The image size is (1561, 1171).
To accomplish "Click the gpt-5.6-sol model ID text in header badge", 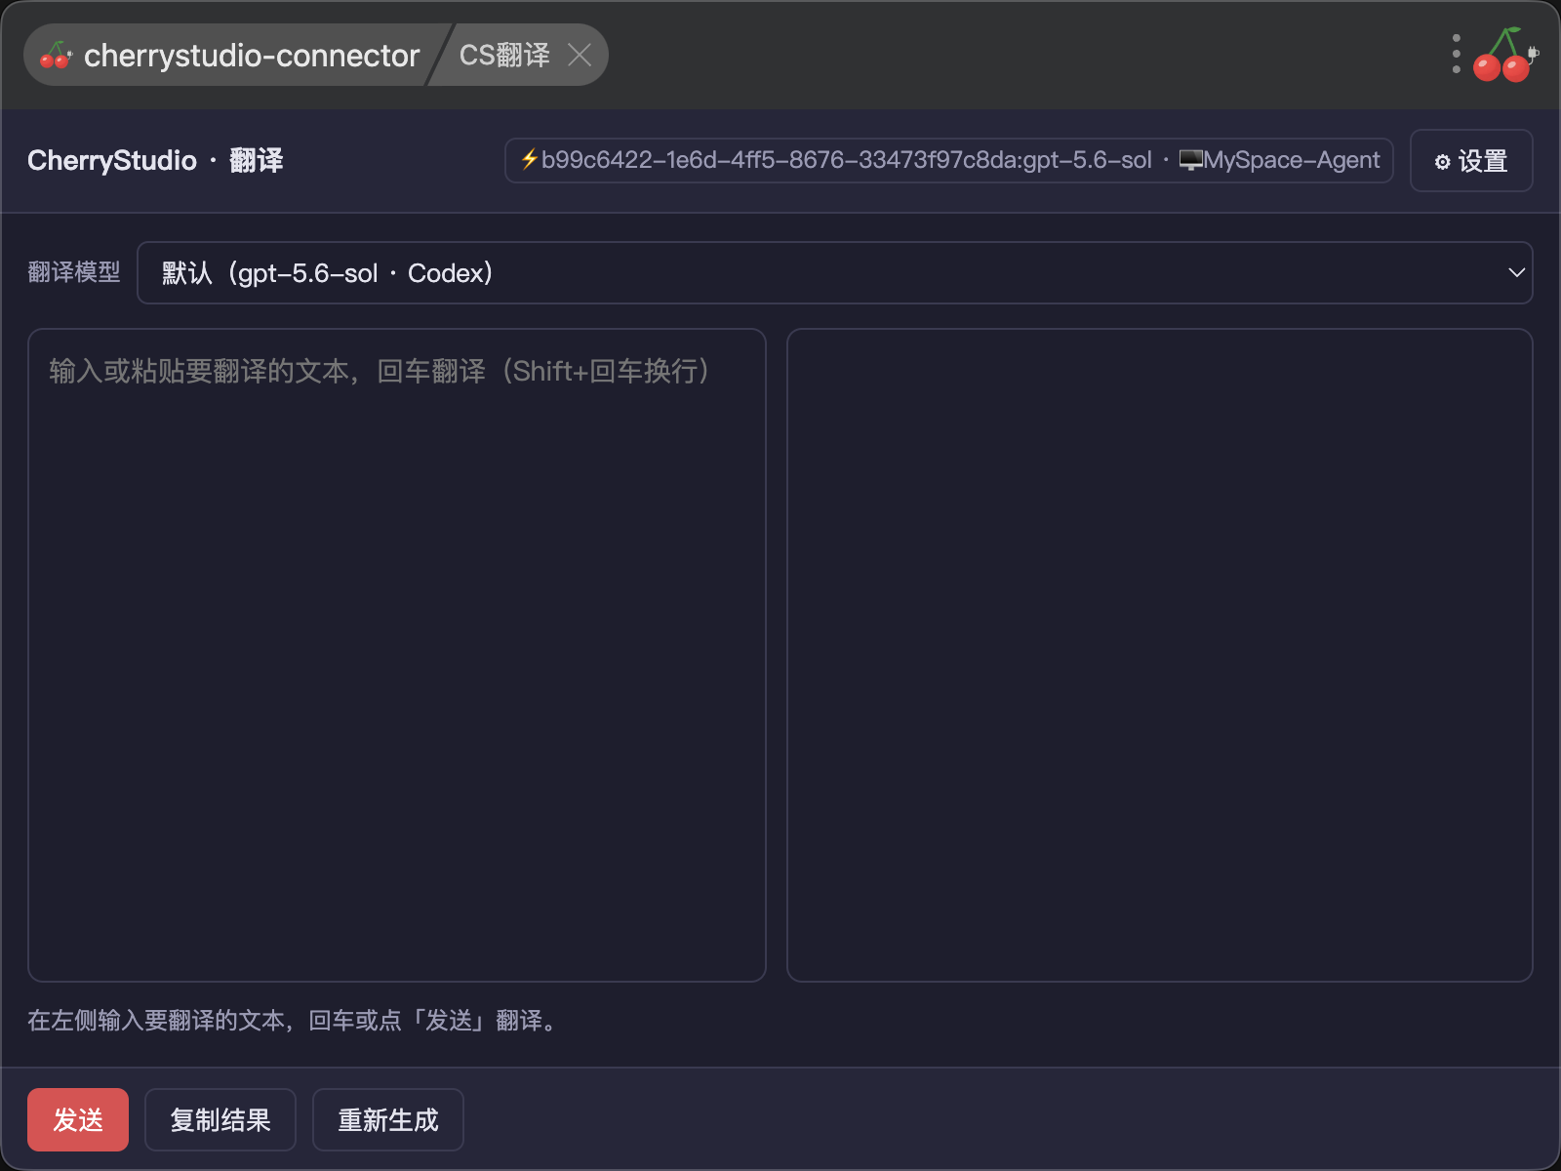I will pos(1088,160).
